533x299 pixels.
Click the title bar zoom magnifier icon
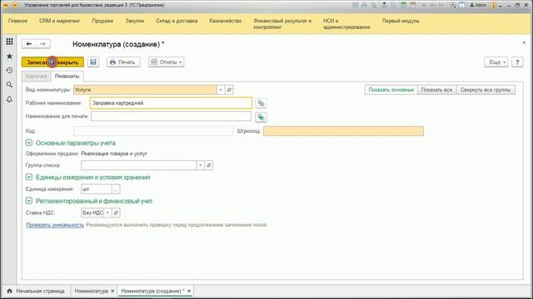click(453, 5)
